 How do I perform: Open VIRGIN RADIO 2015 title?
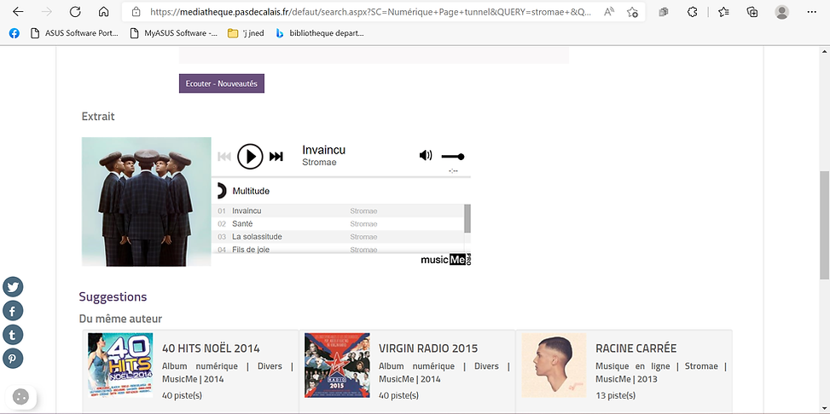[x=428, y=348]
